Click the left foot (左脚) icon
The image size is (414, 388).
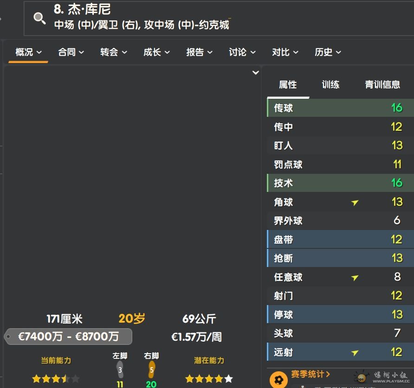coord(120,370)
